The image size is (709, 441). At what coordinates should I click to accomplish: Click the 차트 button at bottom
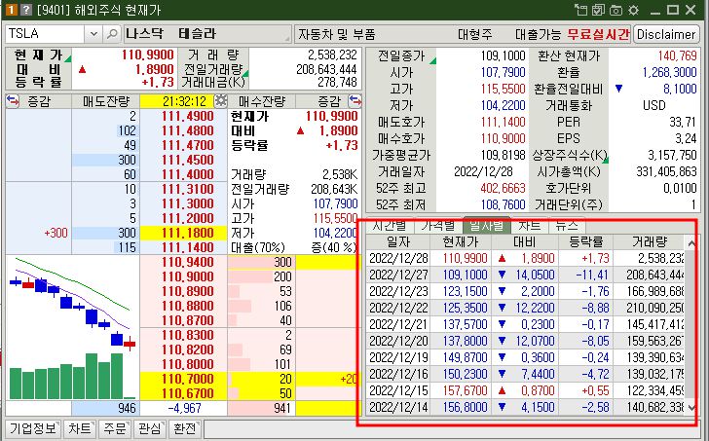coord(80,428)
